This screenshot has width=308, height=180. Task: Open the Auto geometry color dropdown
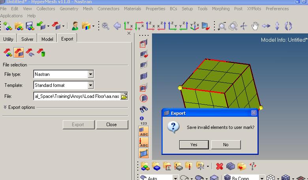(175, 178)
